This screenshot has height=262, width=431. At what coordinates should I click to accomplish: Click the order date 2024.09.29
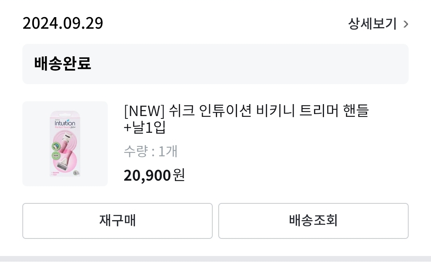pos(63,24)
